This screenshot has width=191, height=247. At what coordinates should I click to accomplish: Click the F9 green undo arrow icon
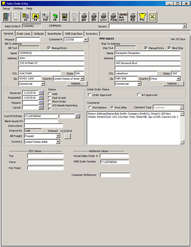click(55, 17)
